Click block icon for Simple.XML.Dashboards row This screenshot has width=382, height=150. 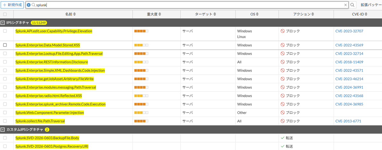point(282,71)
